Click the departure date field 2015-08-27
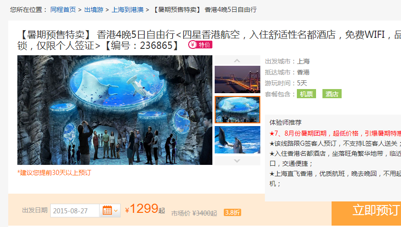 pyautogui.click(x=75, y=211)
